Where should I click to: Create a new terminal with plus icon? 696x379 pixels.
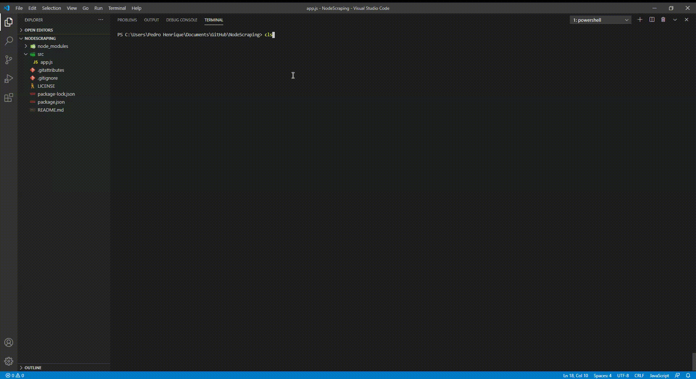[x=640, y=20]
